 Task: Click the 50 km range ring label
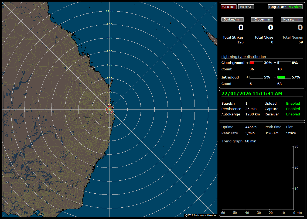pyautogui.click(x=110, y=105)
